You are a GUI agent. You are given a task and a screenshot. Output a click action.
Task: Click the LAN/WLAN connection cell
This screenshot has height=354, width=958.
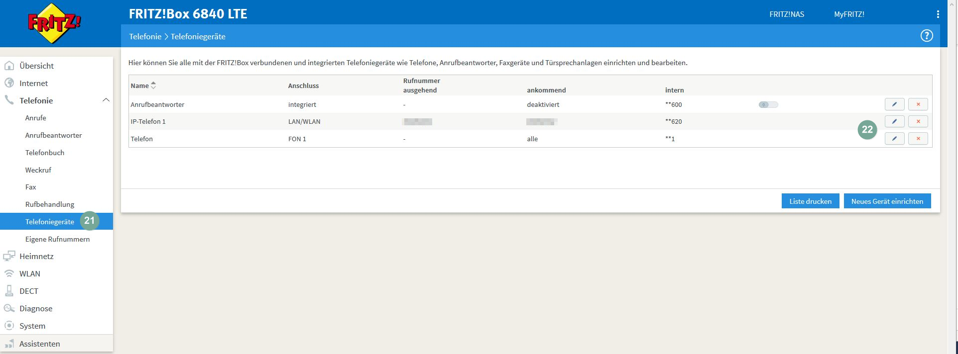point(304,121)
